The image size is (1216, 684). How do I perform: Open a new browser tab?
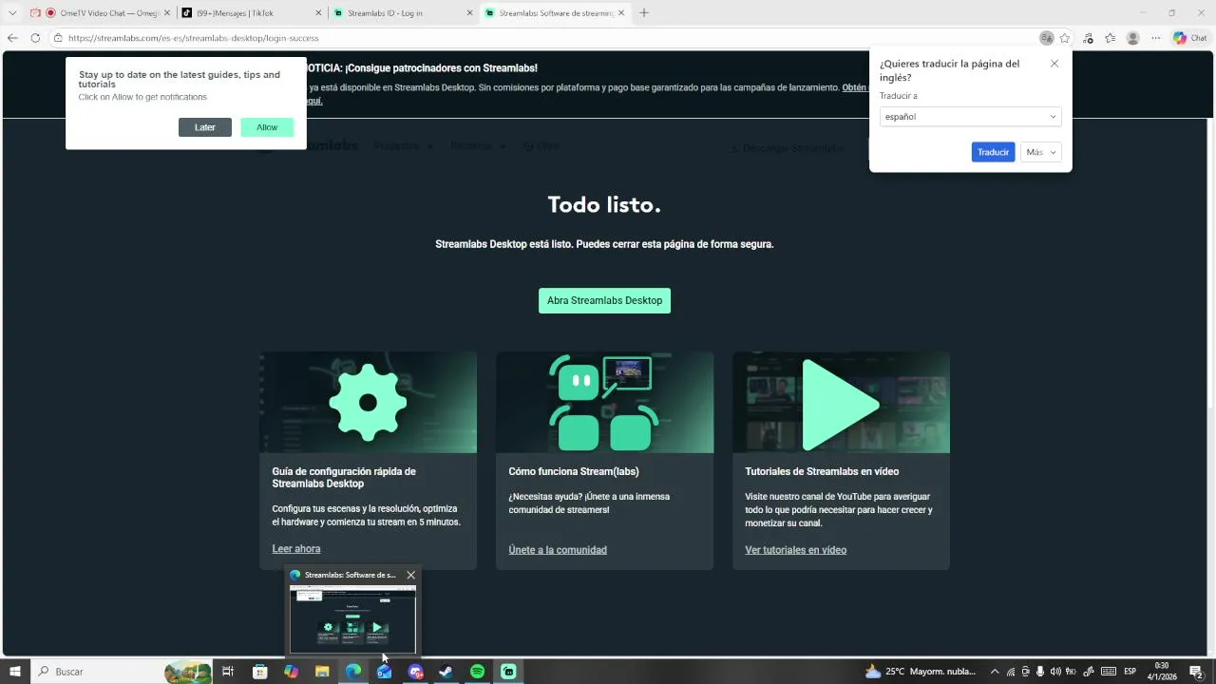(x=644, y=13)
